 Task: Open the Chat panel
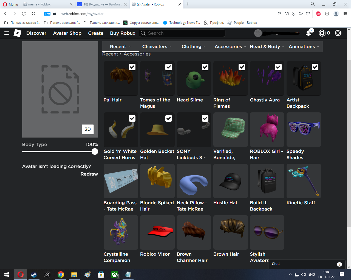pos(306,264)
